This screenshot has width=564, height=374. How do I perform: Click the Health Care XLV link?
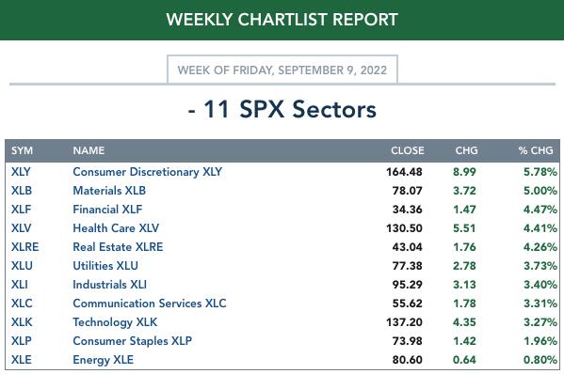tap(116, 228)
